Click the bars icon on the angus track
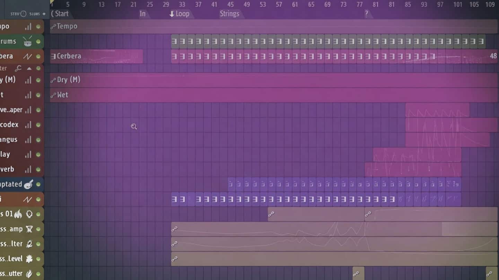The width and height of the screenshot is (499, 280). pos(28,140)
